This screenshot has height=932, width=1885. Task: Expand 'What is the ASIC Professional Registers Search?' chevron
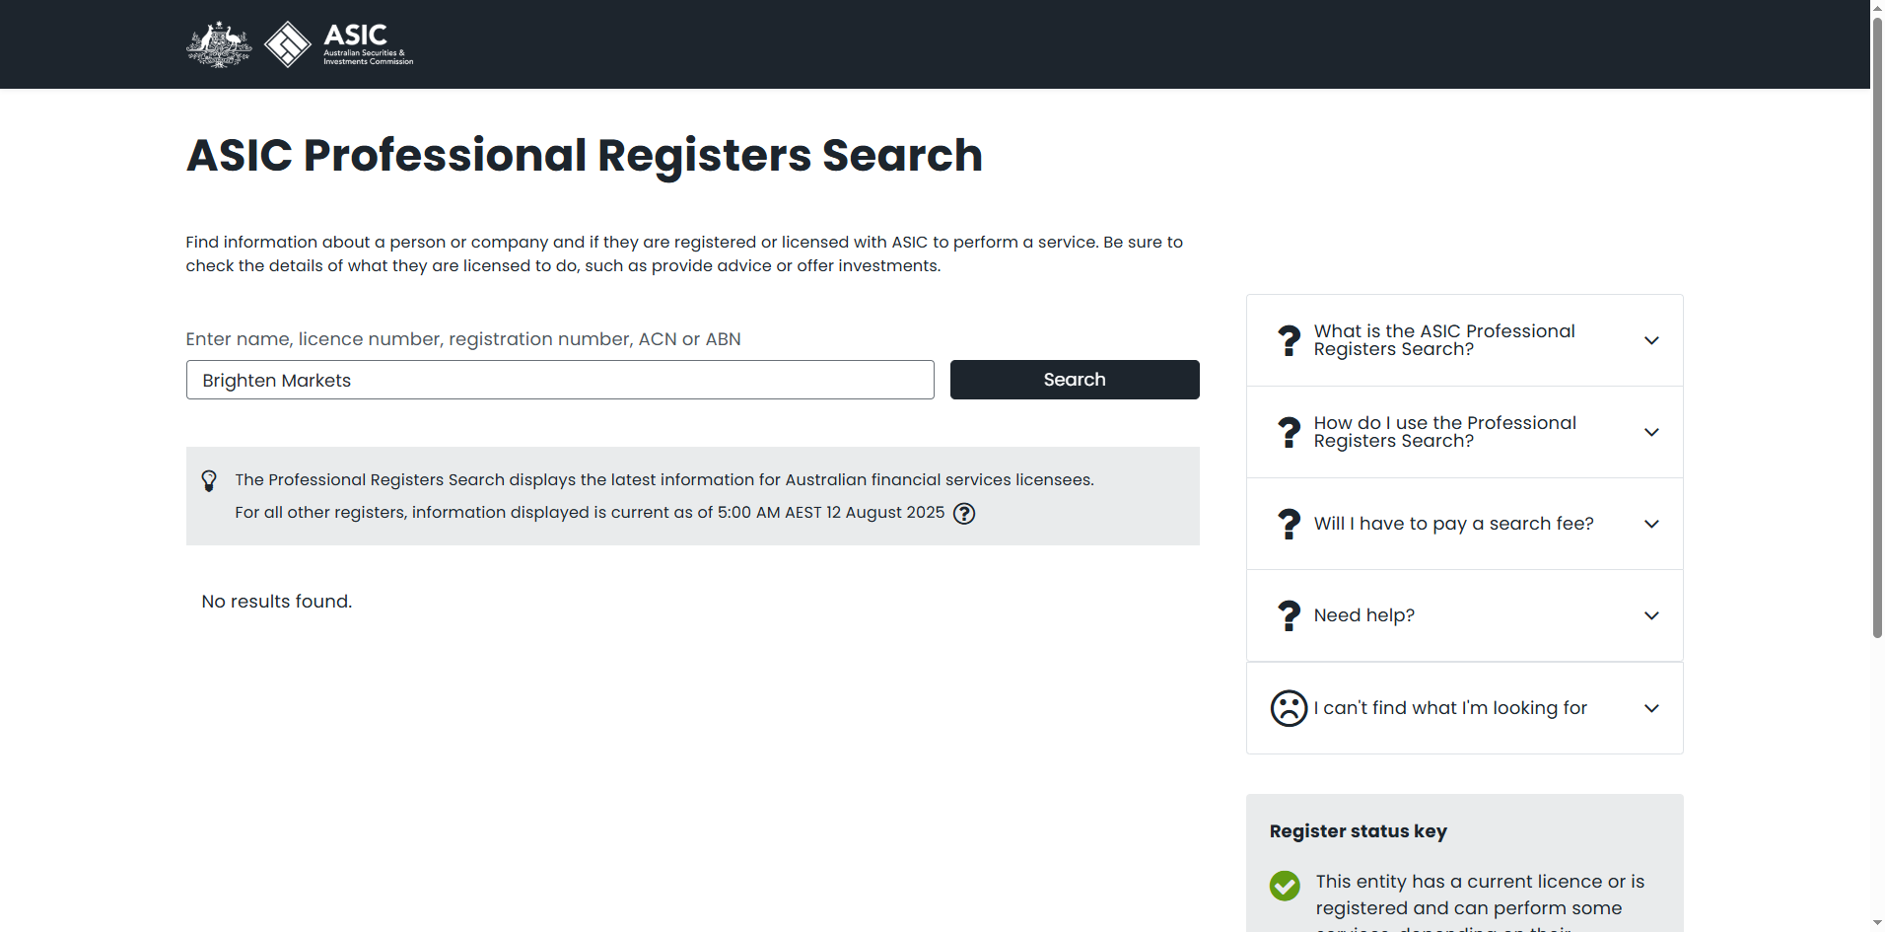coord(1651,340)
